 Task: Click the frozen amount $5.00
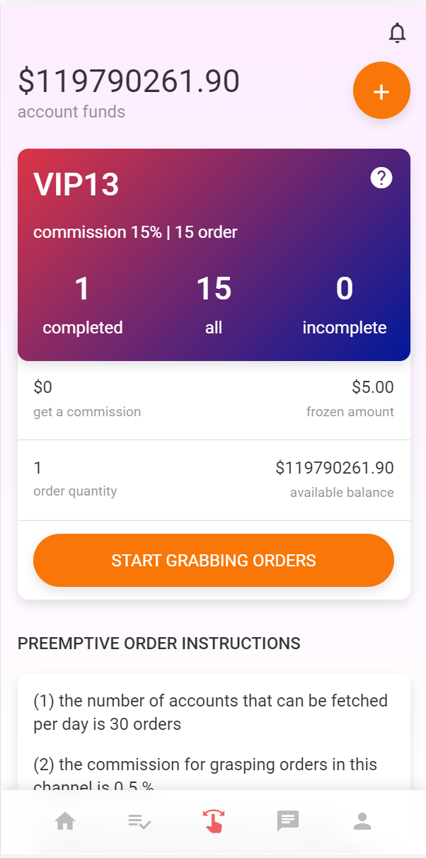pos(372,387)
